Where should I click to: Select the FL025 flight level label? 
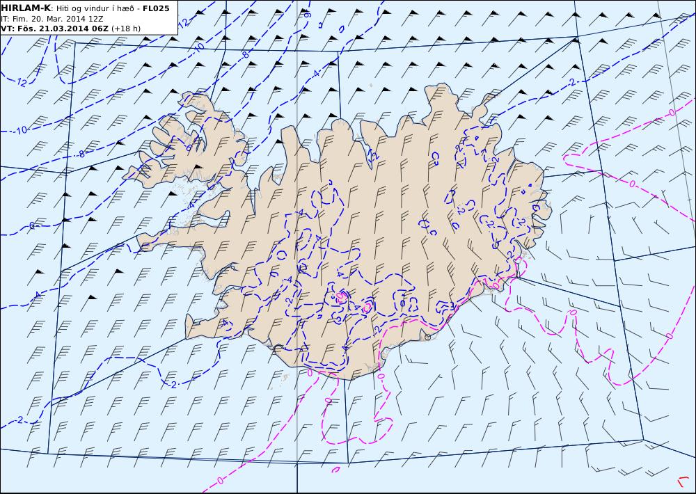pyautogui.click(x=156, y=8)
